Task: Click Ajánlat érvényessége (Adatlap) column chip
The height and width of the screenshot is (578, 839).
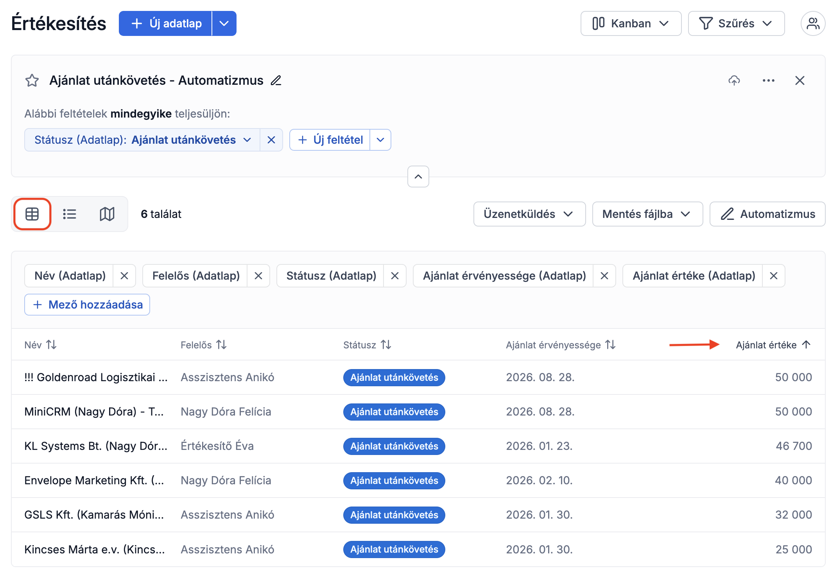Action: pyautogui.click(x=504, y=276)
